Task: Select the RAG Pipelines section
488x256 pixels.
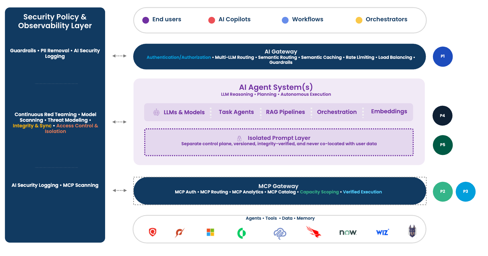Action: coord(285,112)
